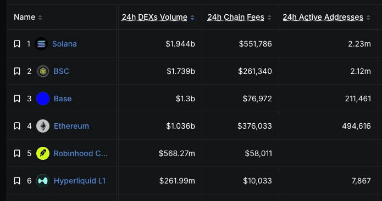Open the Solana chain link
The width and height of the screenshot is (382, 201).
click(x=64, y=44)
